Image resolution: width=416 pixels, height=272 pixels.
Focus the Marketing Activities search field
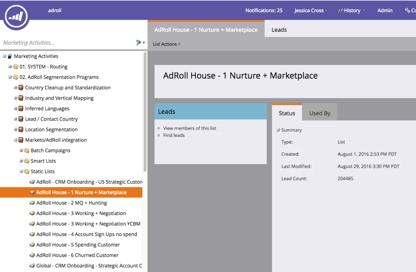tap(68, 43)
